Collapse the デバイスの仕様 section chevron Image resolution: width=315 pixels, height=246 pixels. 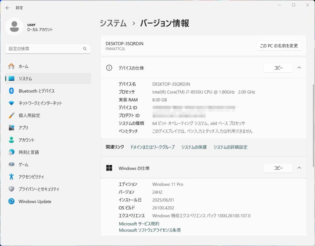(x=299, y=68)
